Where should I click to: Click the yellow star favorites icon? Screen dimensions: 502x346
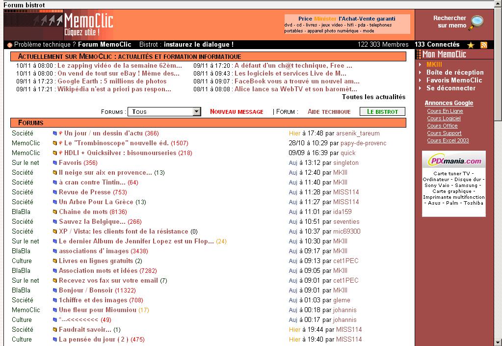tap(471, 45)
